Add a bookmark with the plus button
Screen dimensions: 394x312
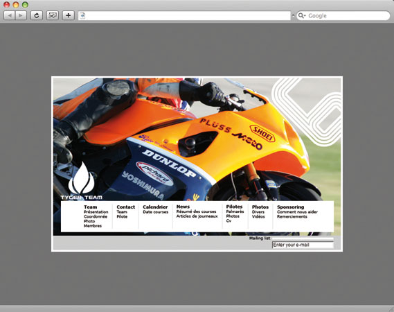tap(68, 15)
